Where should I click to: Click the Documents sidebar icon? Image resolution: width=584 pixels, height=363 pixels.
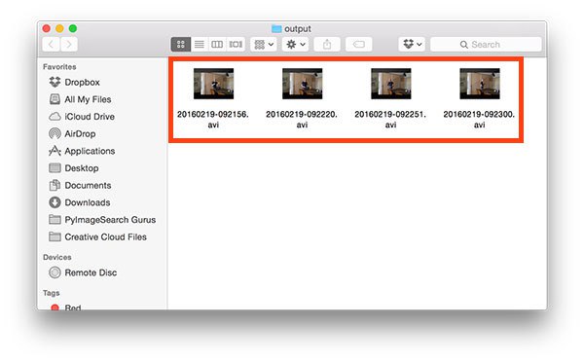[55, 185]
